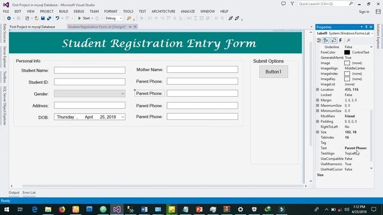Click the Text property value Parent Phone:

(355, 148)
